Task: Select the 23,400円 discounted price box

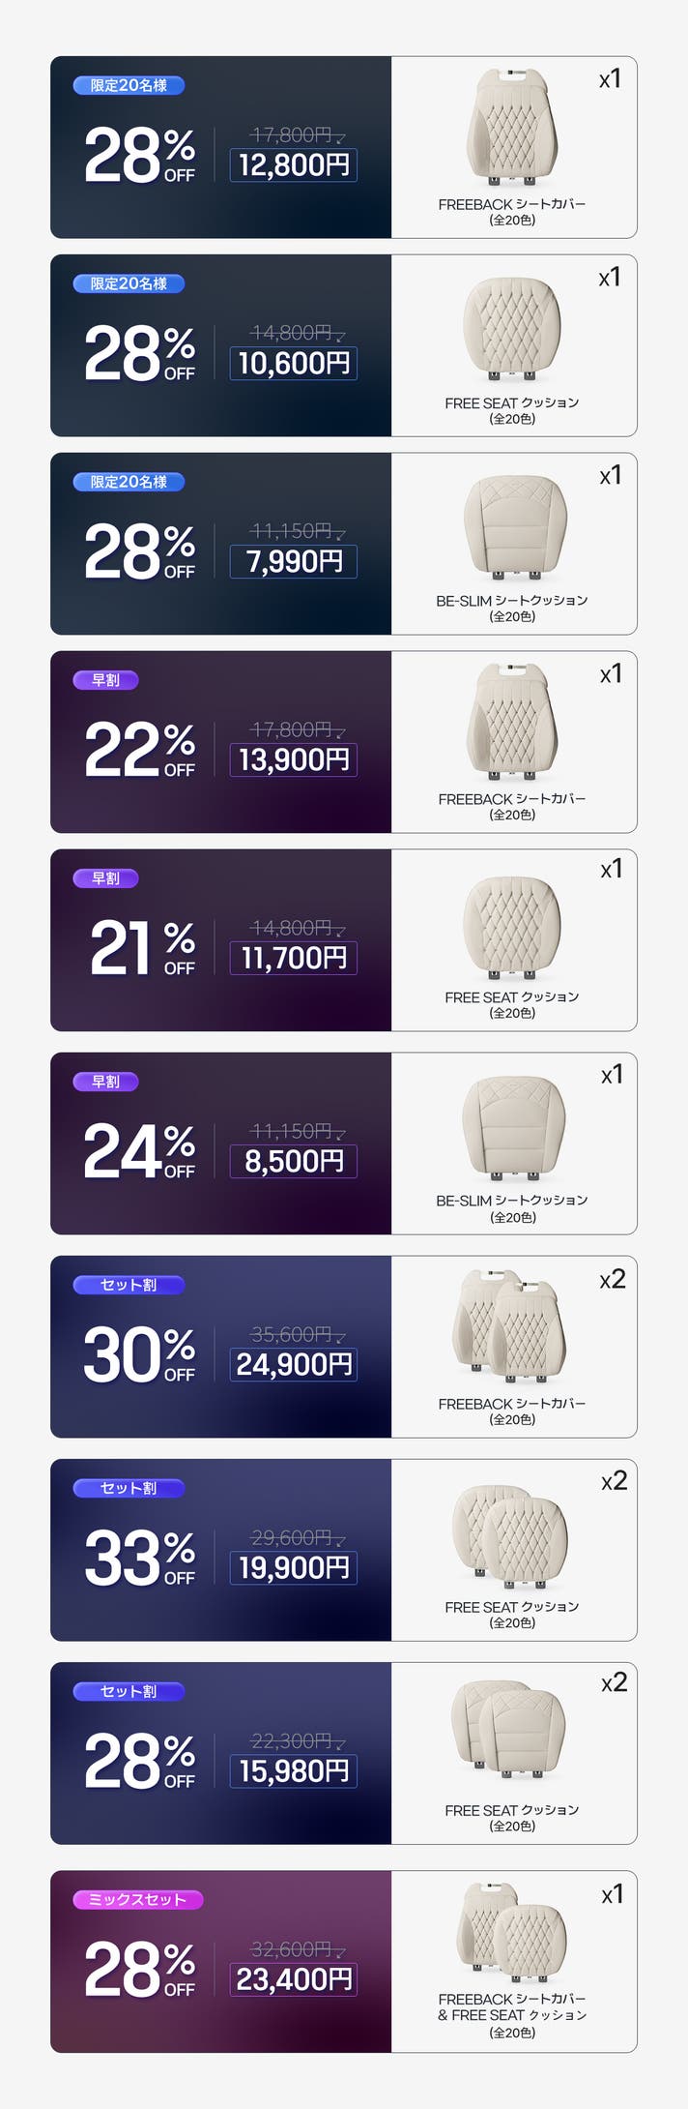Action: coord(294,1979)
